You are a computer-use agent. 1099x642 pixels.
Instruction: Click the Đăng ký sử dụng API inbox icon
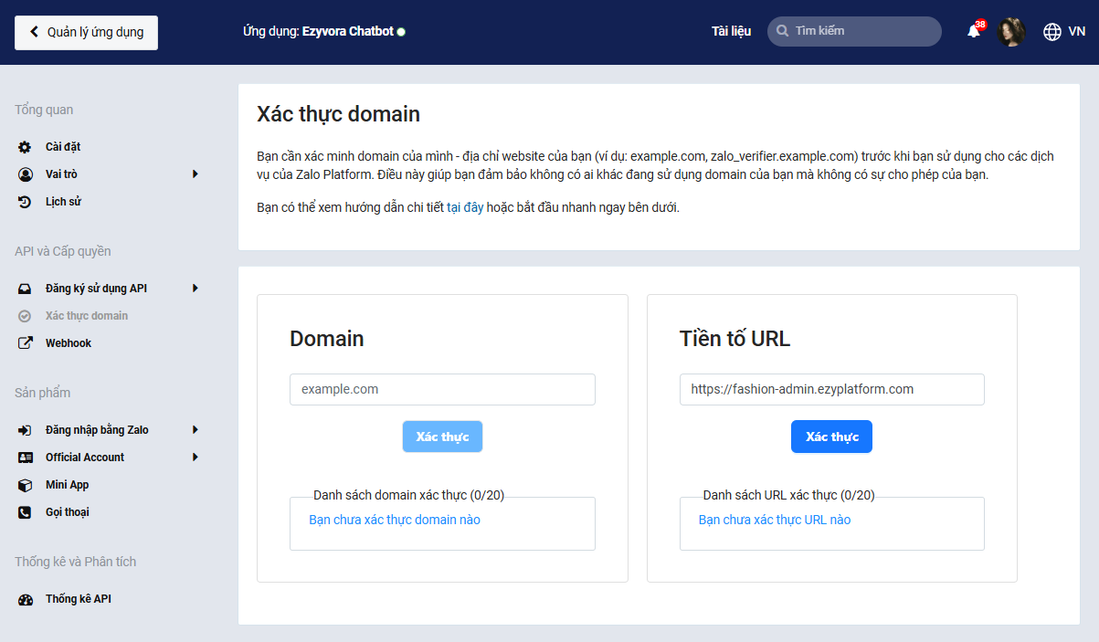pyautogui.click(x=26, y=289)
